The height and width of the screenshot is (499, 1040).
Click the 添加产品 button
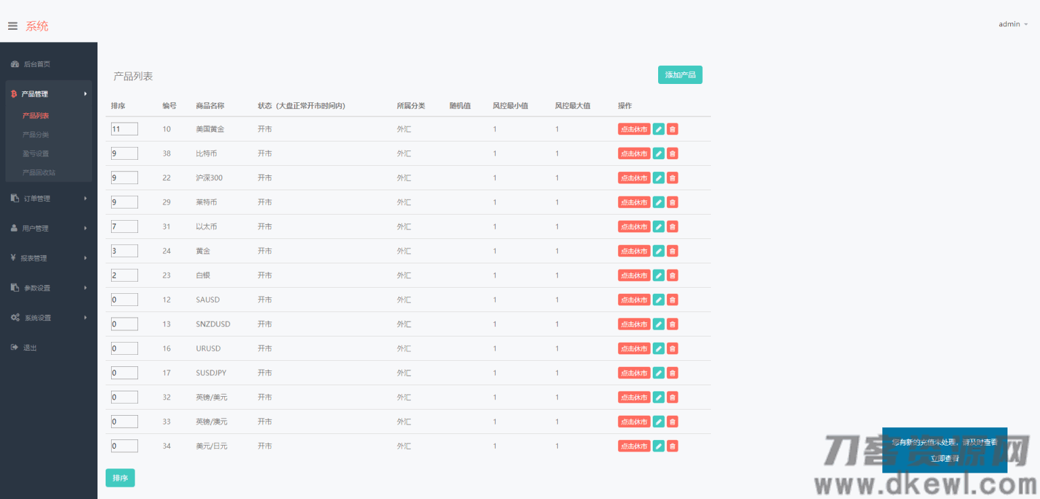click(680, 74)
